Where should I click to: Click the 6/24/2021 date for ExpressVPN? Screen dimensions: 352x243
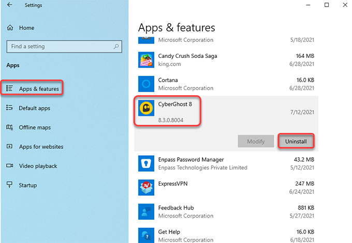[x=302, y=192]
